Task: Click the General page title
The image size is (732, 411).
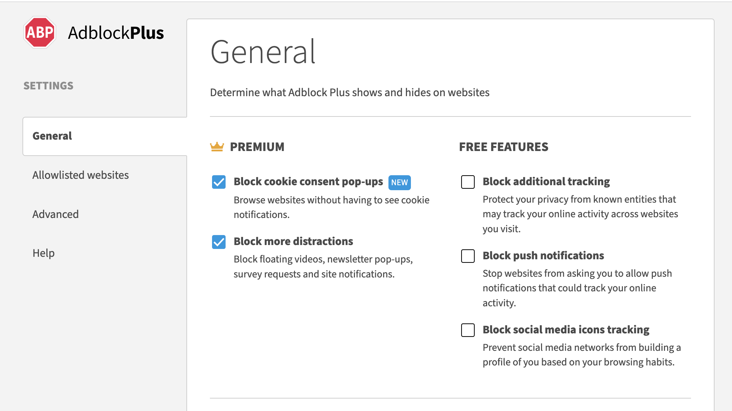Action: pyautogui.click(x=263, y=52)
